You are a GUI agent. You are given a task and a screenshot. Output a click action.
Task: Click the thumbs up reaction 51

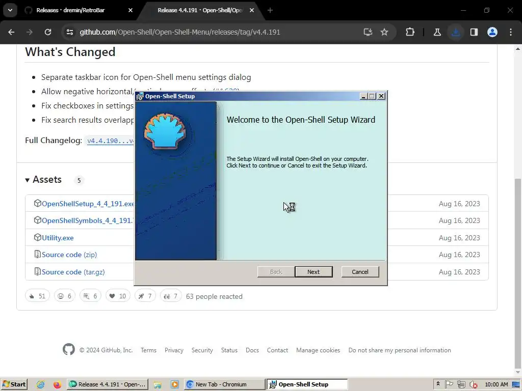[37, 296]
